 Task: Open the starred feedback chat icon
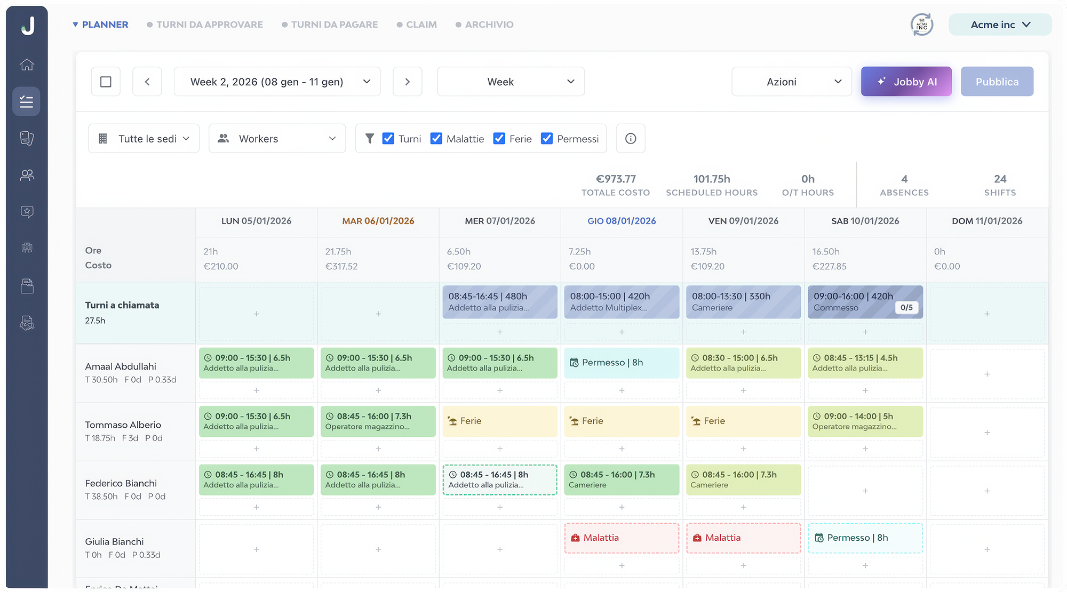[26, 212]
